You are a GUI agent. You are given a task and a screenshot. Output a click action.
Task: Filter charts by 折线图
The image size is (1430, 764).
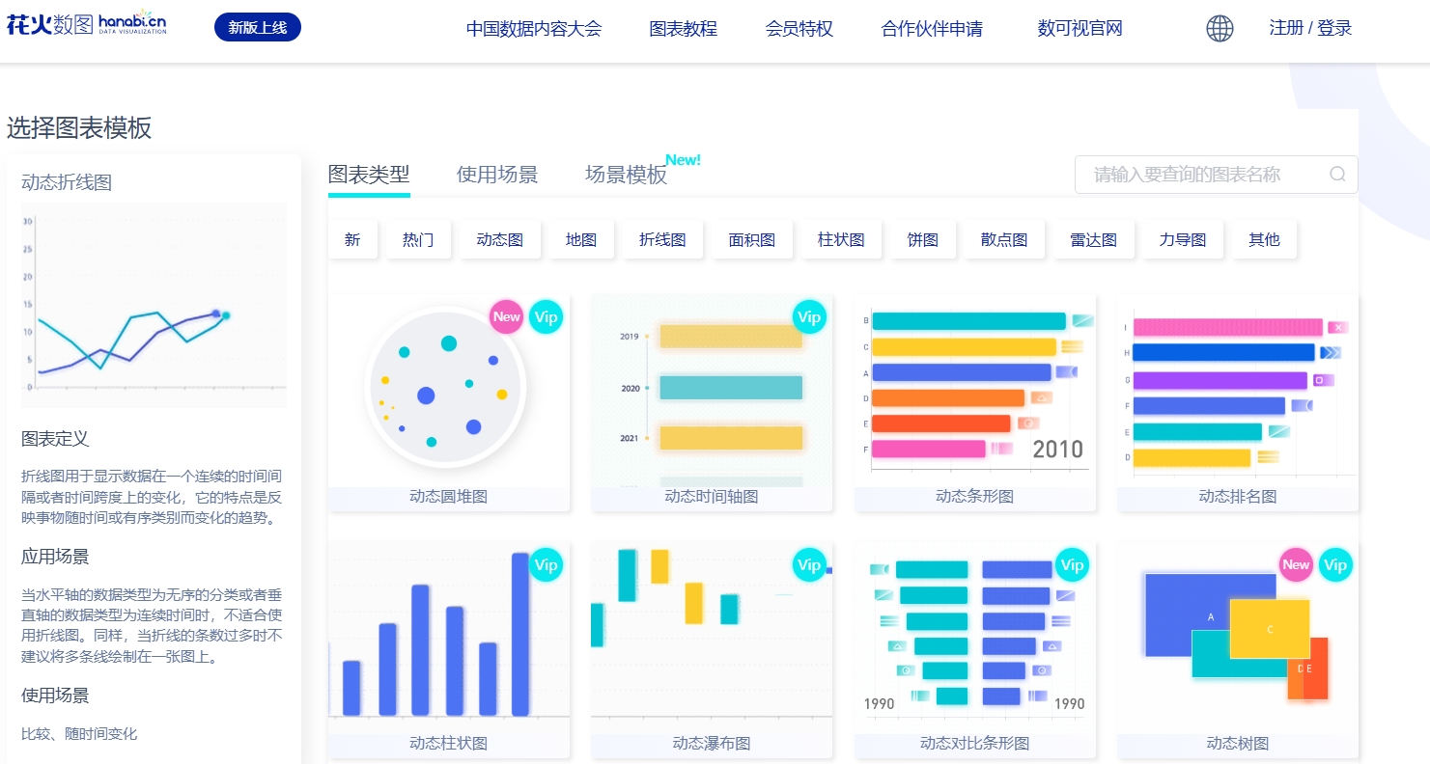click(x=662, y=239)
